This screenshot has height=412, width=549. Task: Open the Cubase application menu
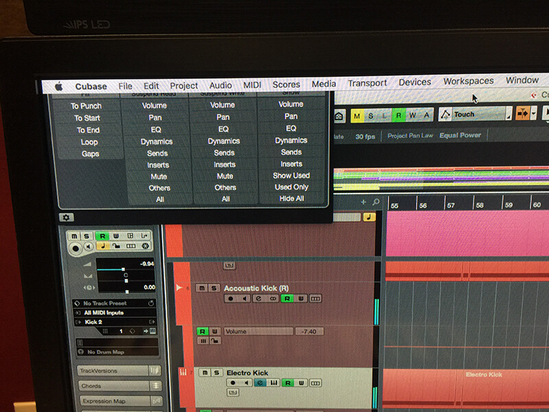91,87
